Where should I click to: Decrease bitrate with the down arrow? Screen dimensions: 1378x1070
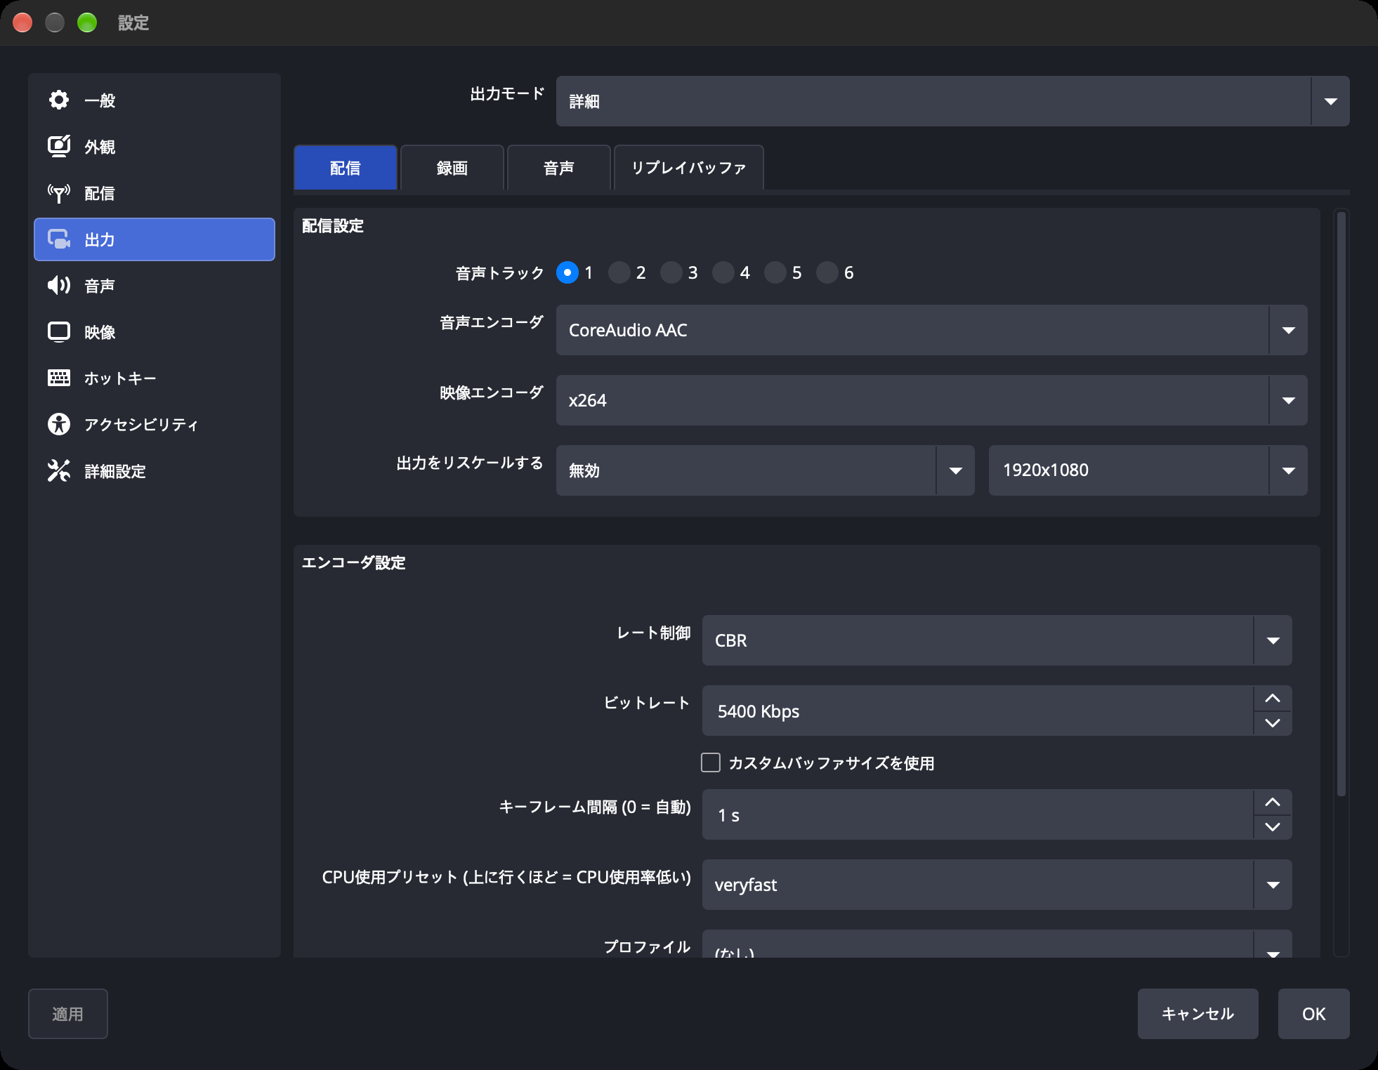click(1273, 723)
